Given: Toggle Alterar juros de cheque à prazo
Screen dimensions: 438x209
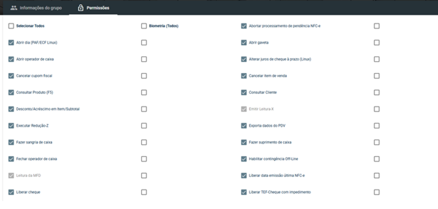Looking at the screenshot, I should click(244, 59).
